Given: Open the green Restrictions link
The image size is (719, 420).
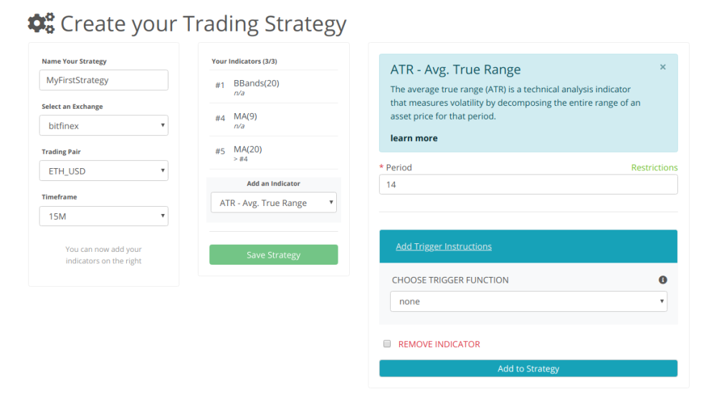Looking at the screenshot, I should (x=654, y=167).
